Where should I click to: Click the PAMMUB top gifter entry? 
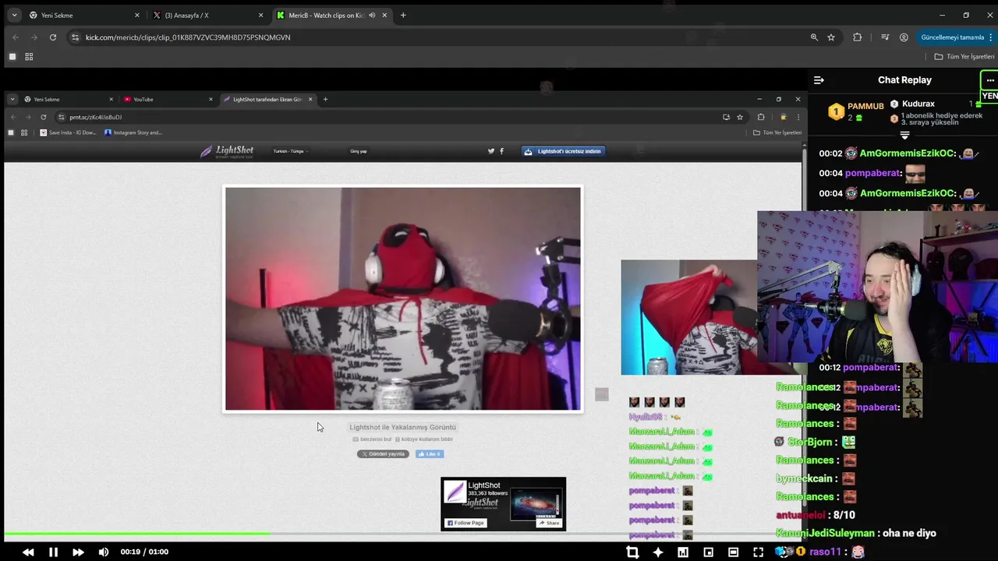point(856,111)
